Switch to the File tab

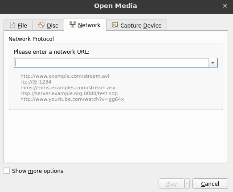(x=18, y=25)
